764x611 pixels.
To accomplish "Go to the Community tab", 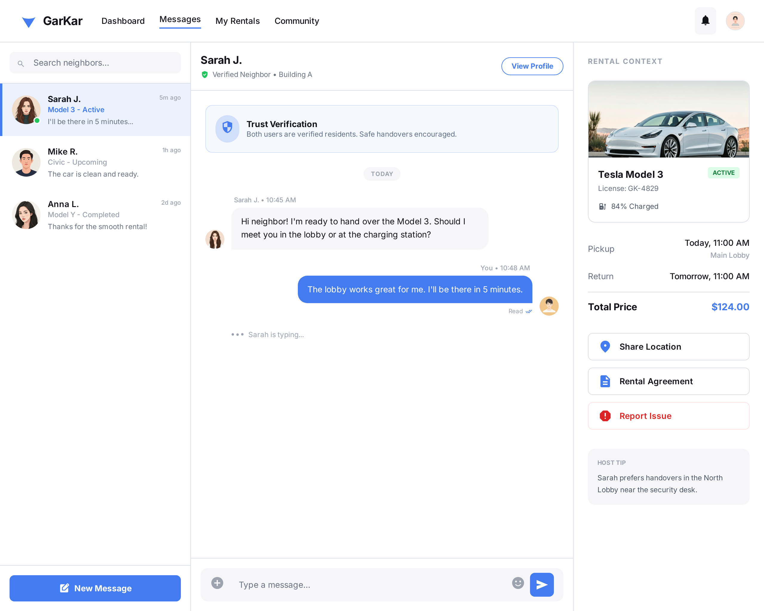I will tap(297, 21).
